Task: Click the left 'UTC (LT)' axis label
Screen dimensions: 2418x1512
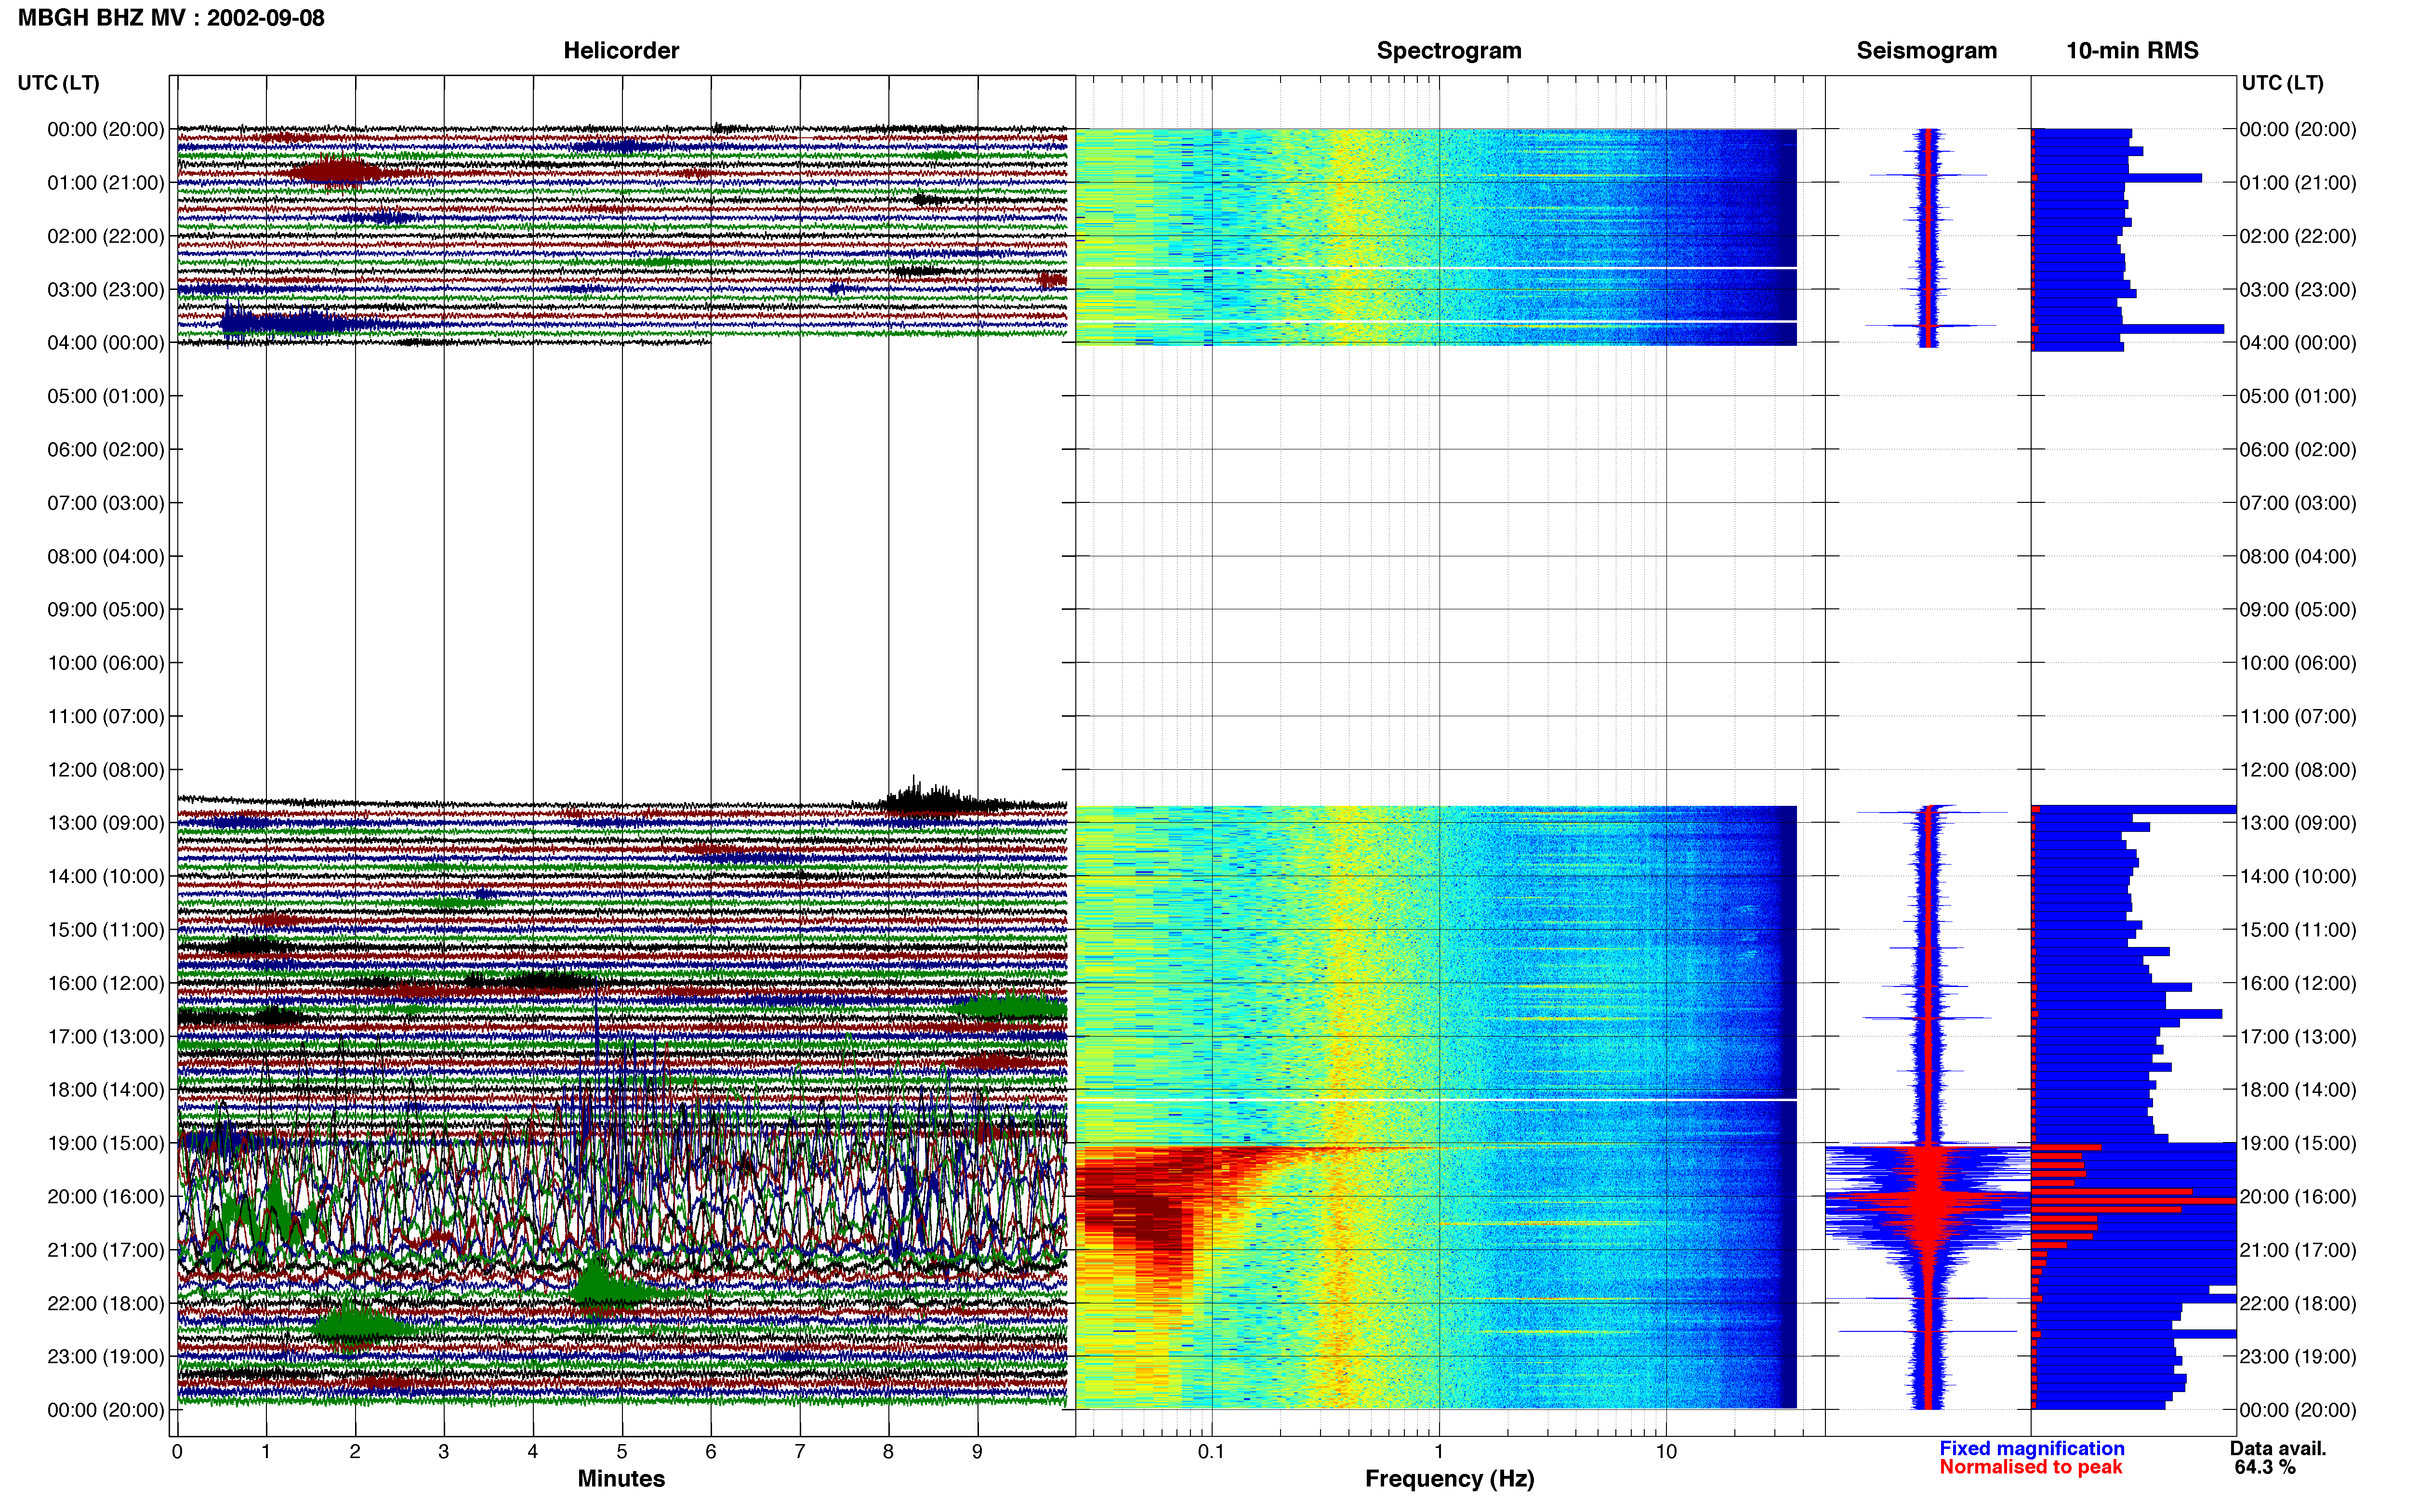Action: [x=59, y=83]
